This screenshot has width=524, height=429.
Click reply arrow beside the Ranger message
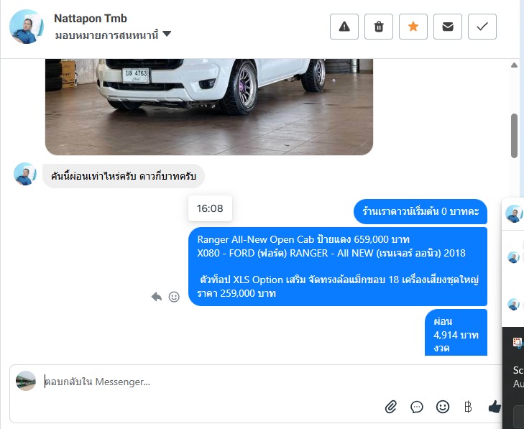click(157, 297)
